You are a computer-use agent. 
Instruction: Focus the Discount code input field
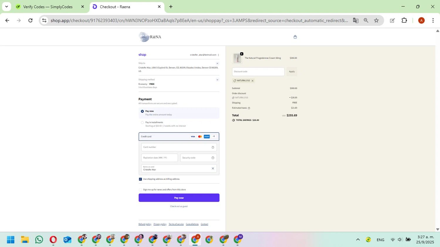click(x=258, y=71)
